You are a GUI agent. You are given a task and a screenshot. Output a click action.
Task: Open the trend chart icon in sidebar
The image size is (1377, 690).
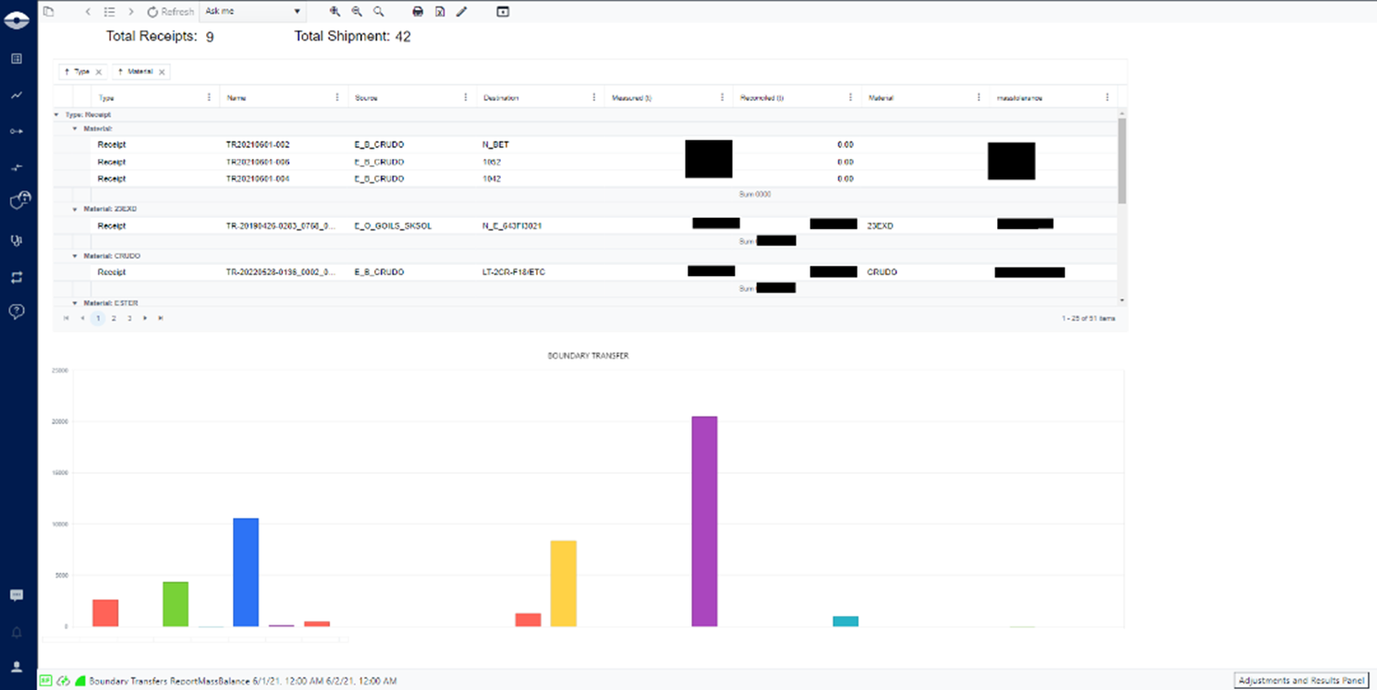[x=17, y=95]
